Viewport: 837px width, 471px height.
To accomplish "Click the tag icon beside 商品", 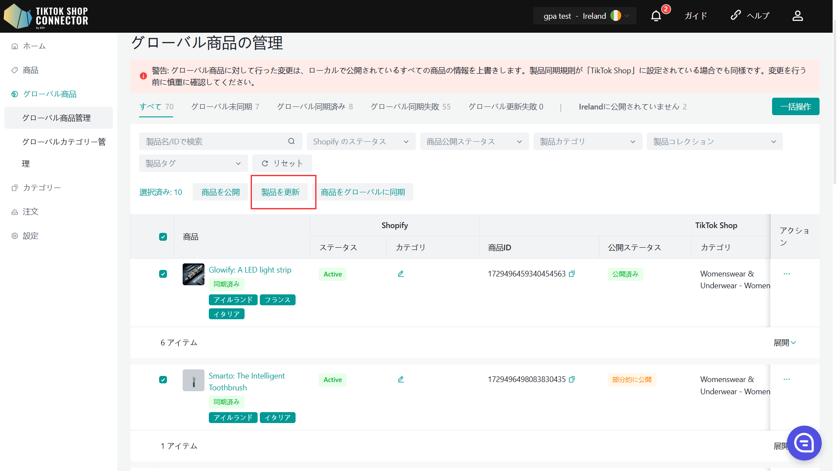I will [15, 70].
